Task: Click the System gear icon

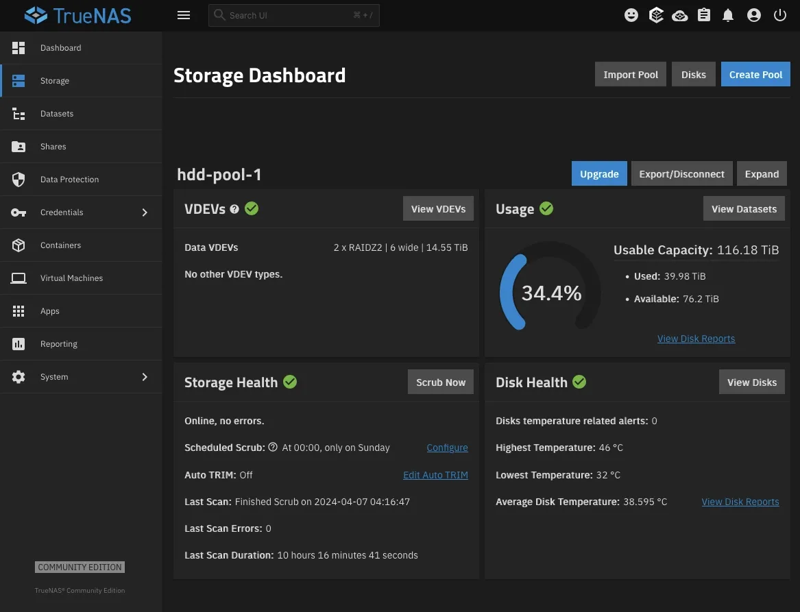Action: click(x=19, y=377)
